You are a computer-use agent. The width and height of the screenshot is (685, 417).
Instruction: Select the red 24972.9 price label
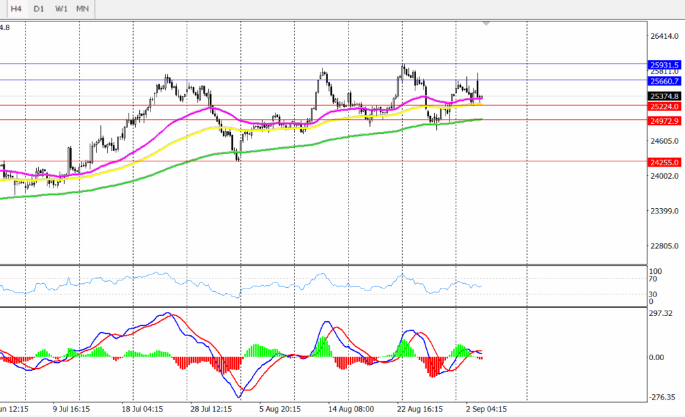(x=664, y=120)
